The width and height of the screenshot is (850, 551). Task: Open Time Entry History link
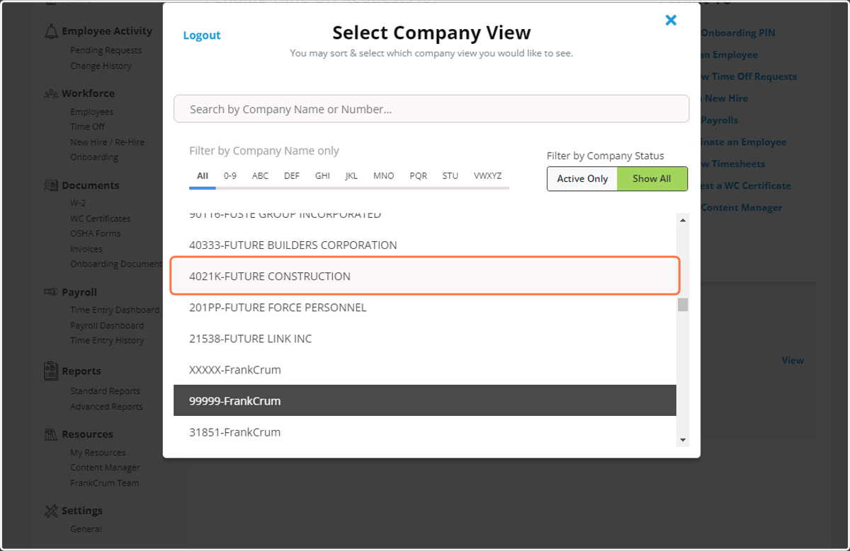pos(107,340)
